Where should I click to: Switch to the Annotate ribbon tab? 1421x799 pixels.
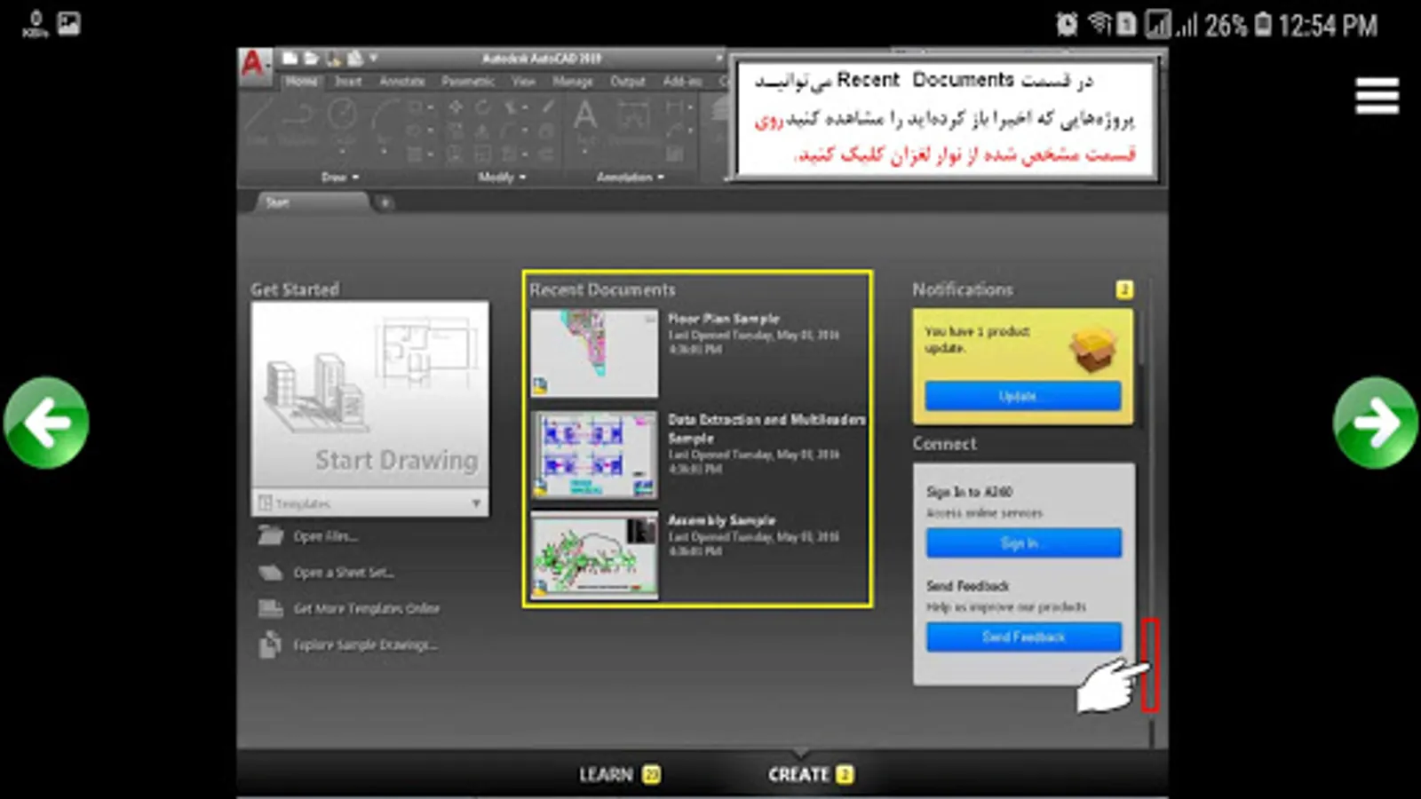click(x=402, y=82)
